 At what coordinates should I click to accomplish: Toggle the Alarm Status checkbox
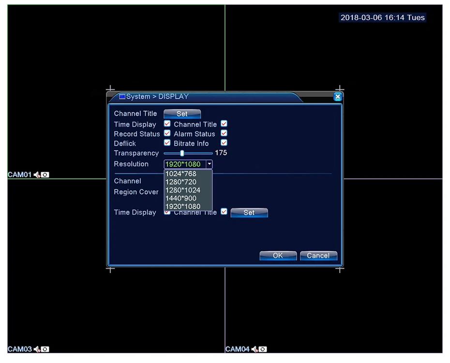tap(224, 133)
